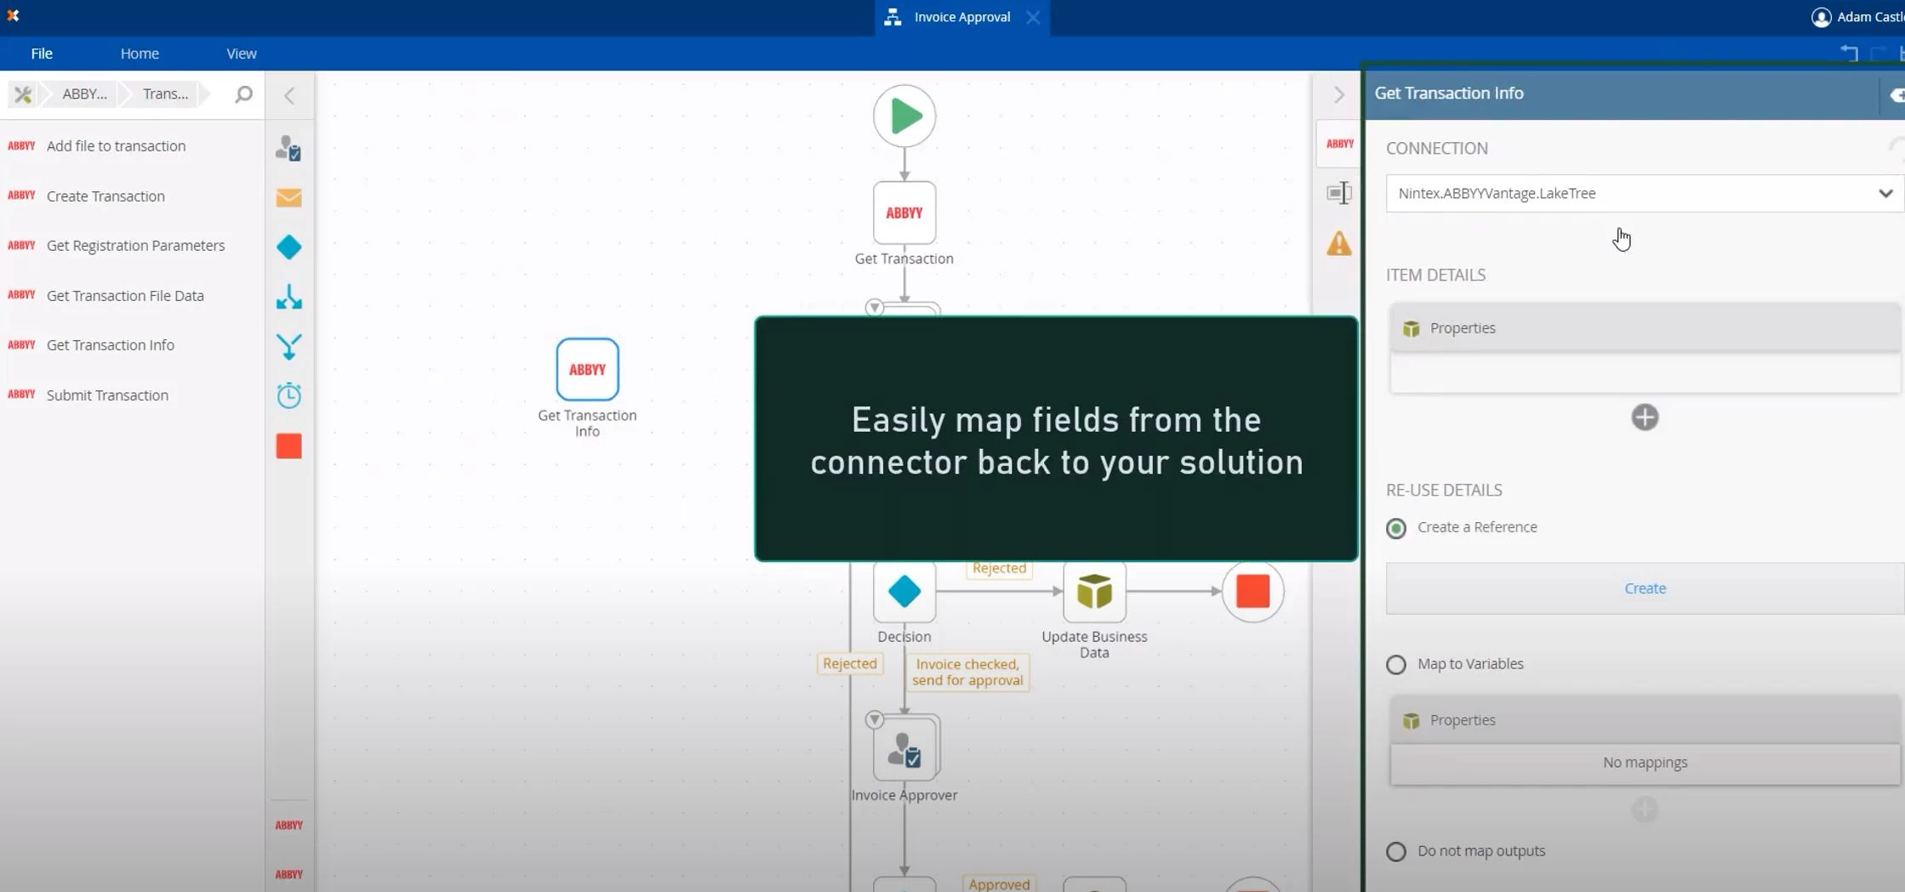Collapse the configuration panel with right chevron
Viewport: 1905px width, 892px height.
pyautogui.click(x=1338, y=95)
